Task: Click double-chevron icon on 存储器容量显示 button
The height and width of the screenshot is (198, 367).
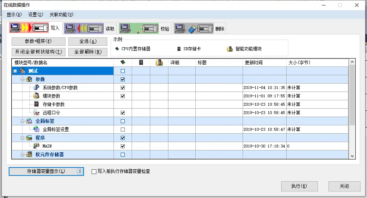Action: pyautogui.click(x=80, y=171)
